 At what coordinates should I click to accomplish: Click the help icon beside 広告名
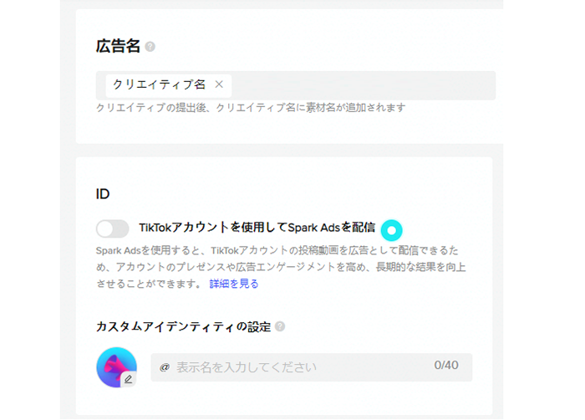pos(150,47)
